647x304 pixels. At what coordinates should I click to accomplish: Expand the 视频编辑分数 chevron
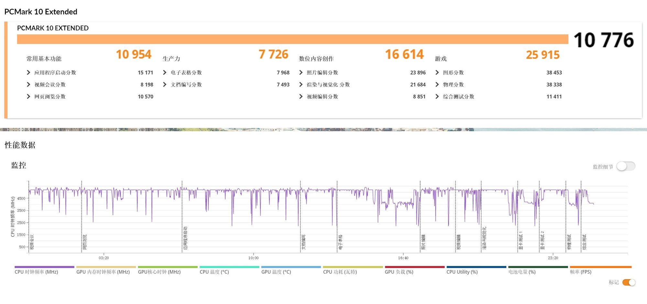click(301, 97)
